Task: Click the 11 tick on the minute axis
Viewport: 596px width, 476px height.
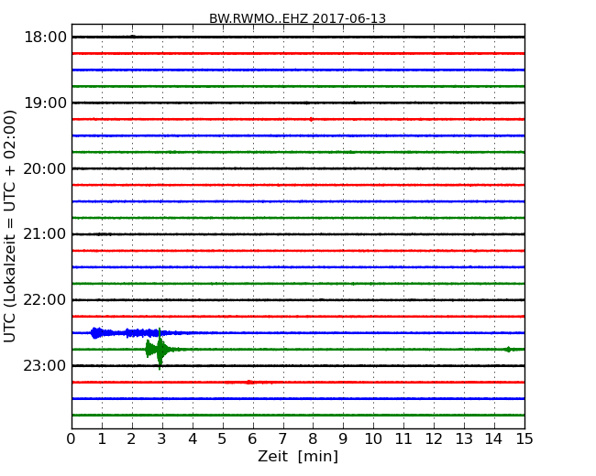Action: pyautogui.click(x=403, y=438)
